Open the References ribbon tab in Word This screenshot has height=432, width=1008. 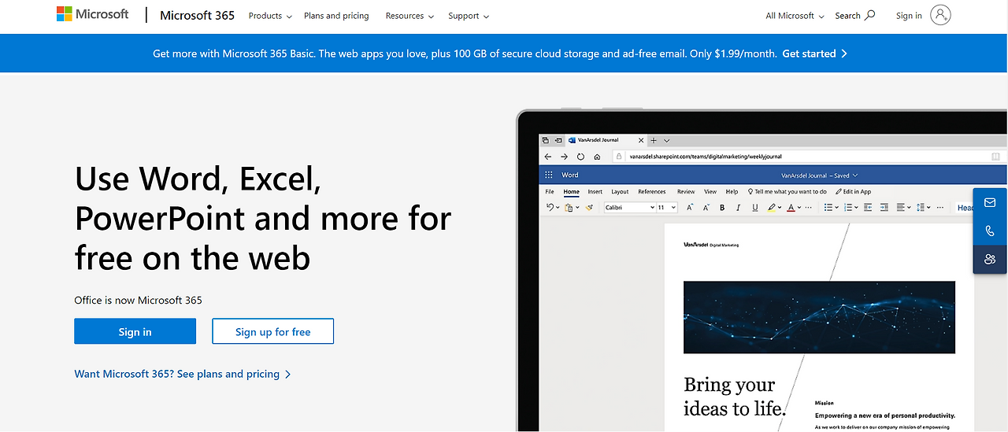(652, 191)
